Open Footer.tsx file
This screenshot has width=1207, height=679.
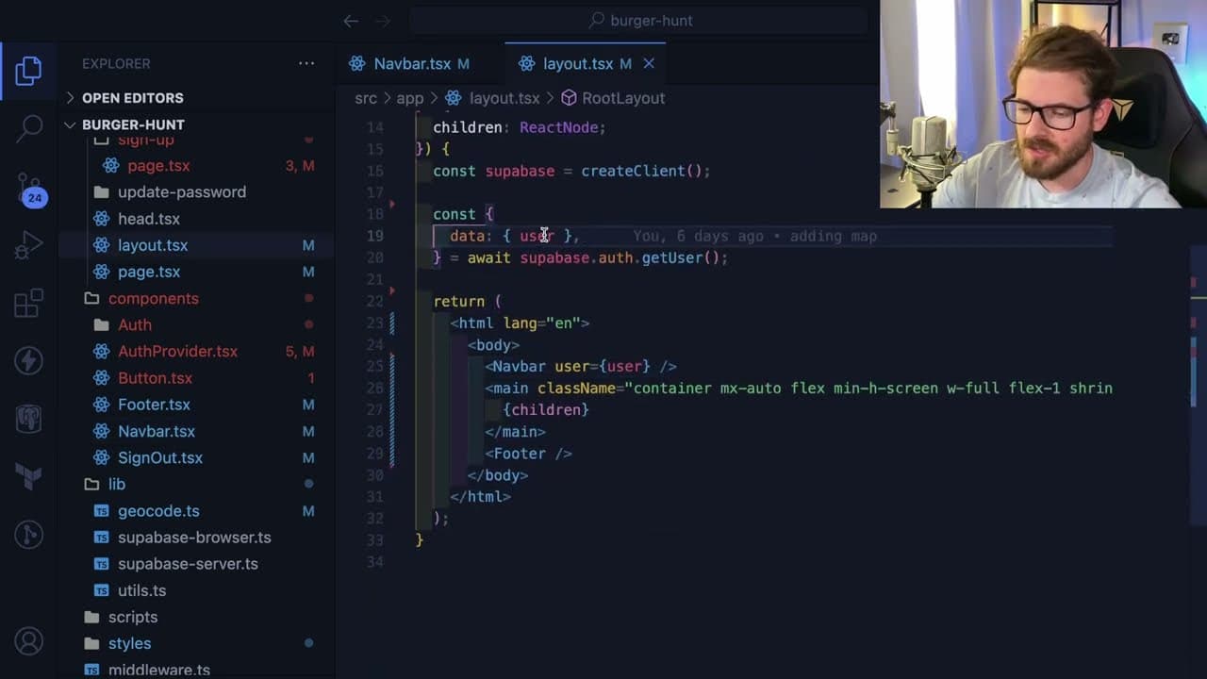(x=154, y=404)
